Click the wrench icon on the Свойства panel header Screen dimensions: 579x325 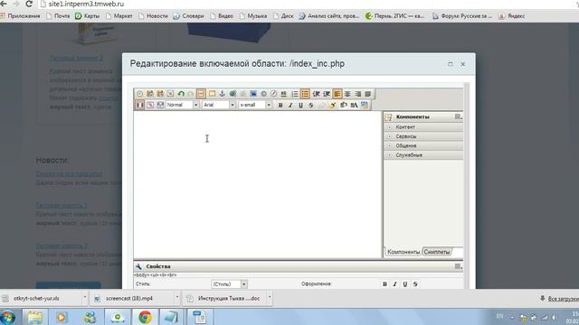tap(138, 266)
